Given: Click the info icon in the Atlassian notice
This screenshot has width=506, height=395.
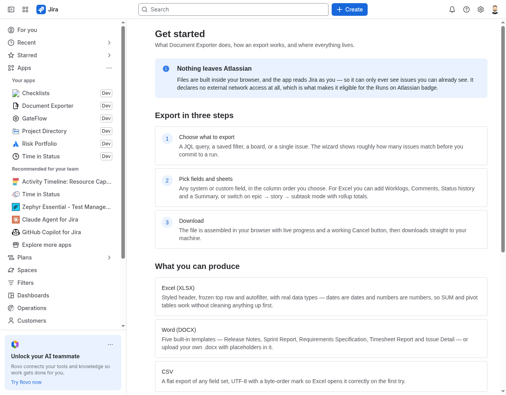Looking at the screenshot, I should click(x=166, y=69).
